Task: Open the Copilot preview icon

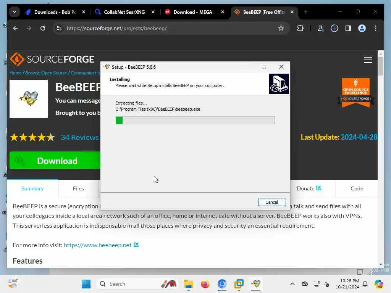Action: [x=379, y=284]
